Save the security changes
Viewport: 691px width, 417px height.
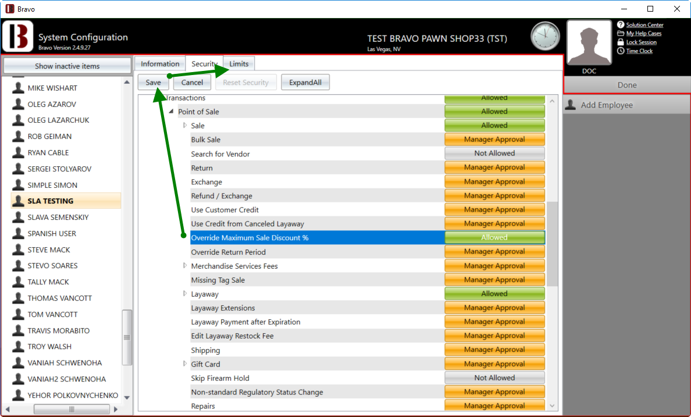pos(154,83)
